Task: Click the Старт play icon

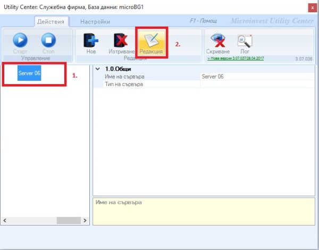Action: point(20,40)
